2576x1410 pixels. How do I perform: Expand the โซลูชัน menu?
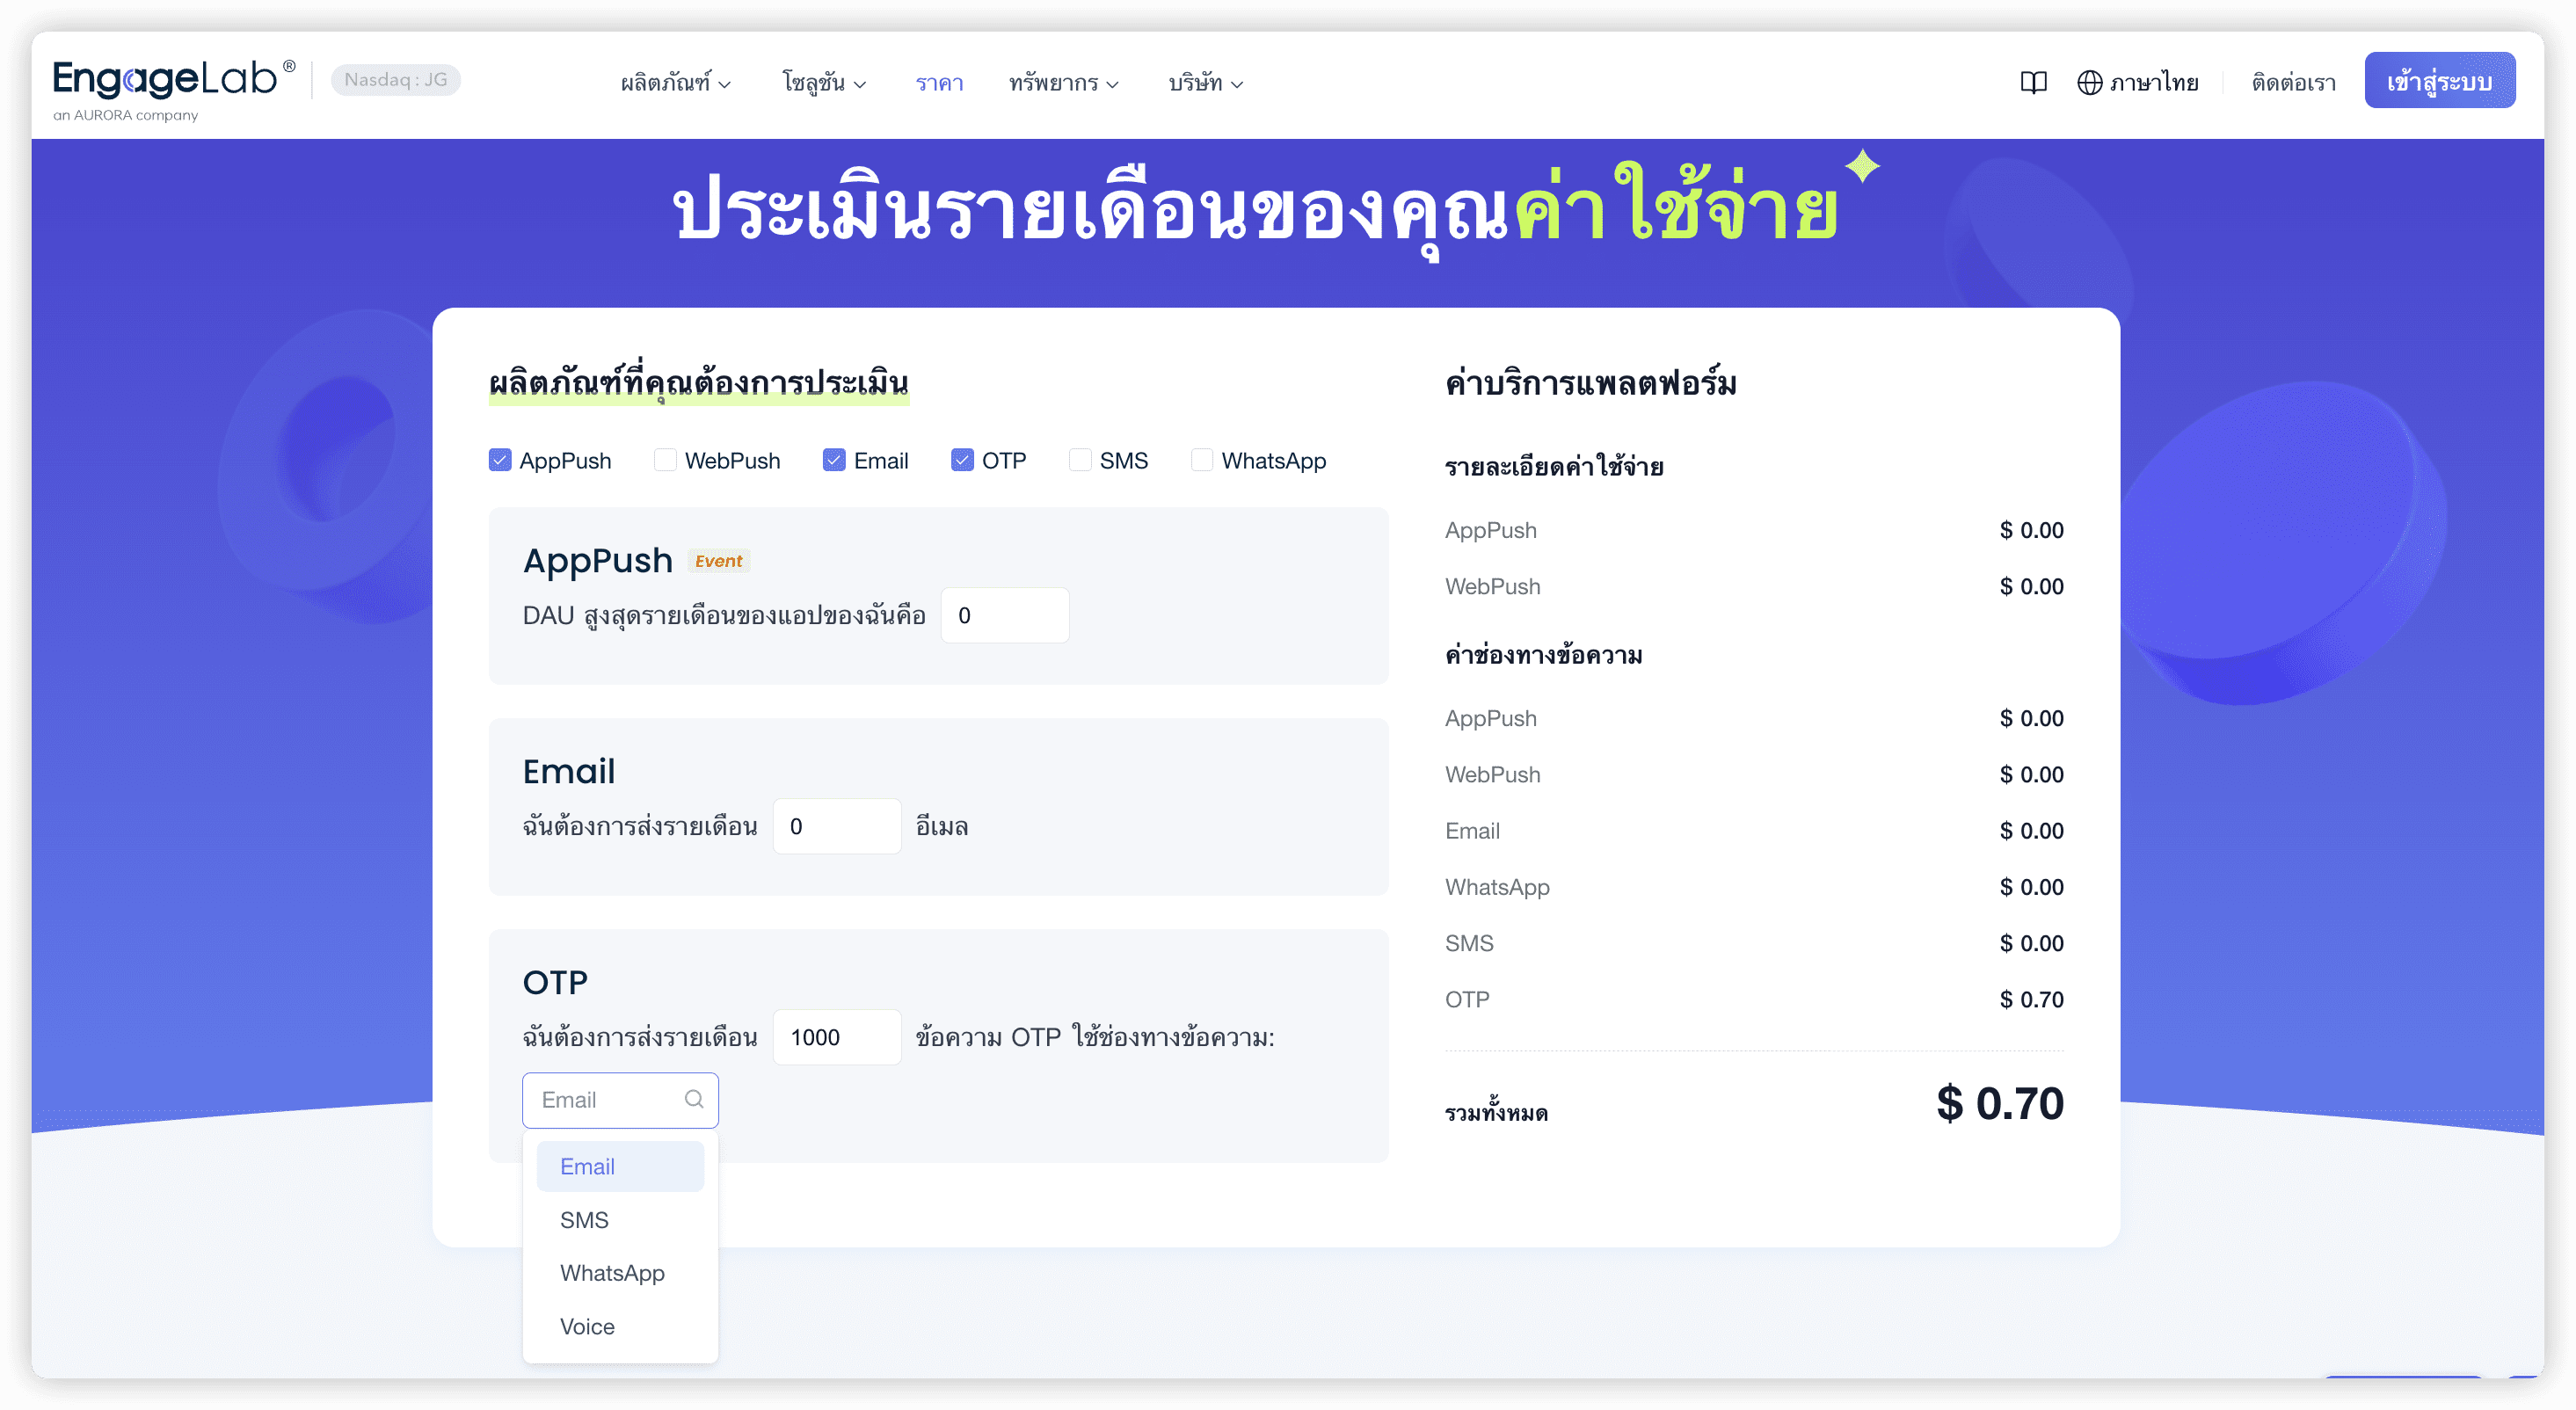point(824,83)
